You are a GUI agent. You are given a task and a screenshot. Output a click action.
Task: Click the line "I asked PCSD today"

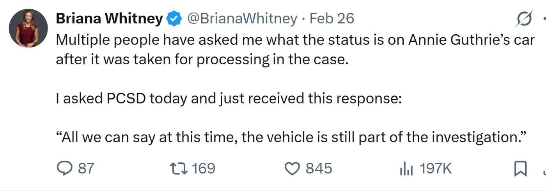(229, 98)
